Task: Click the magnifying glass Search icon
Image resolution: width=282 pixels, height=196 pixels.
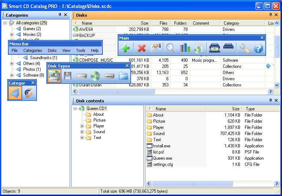Action: click(171, 48)
